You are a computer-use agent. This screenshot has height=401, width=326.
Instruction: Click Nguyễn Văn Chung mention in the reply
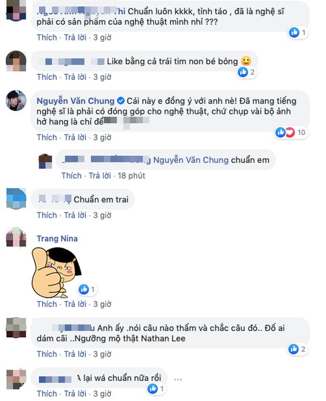point(191,160)
